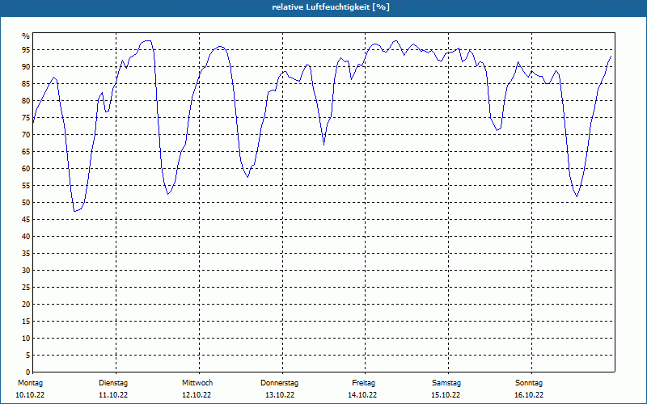Click the date label 15.10.22
This screenshot has height=404, width=647.
tap(446, 395)
